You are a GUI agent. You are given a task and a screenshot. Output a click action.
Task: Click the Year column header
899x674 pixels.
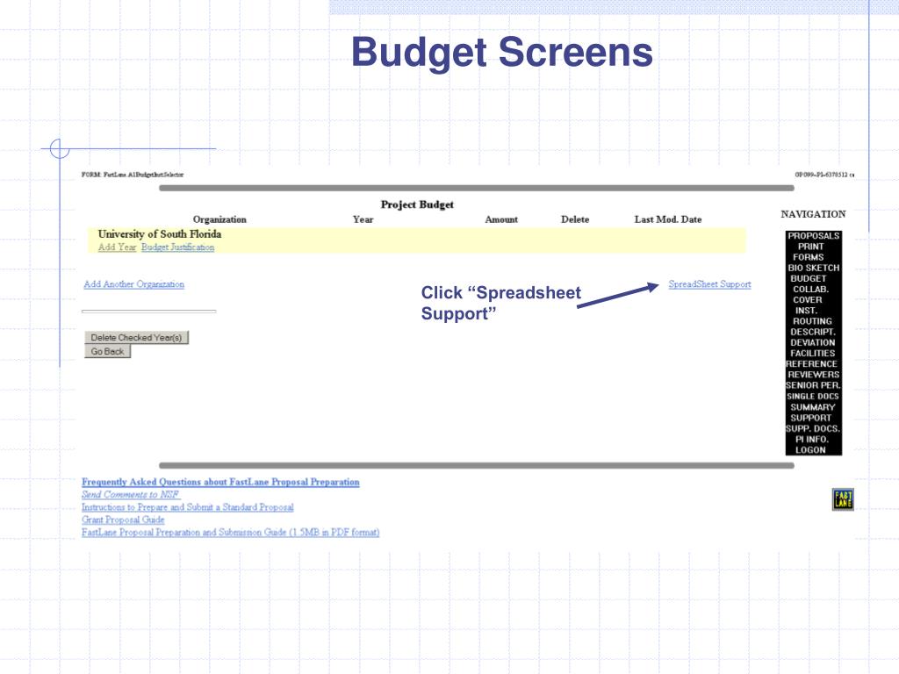(363, 219)
